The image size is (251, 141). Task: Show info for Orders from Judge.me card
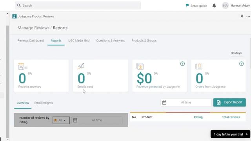tap(242, 63)
